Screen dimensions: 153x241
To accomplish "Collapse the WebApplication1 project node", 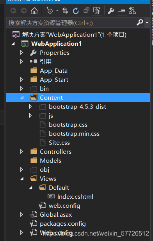I will click(13, 44).
